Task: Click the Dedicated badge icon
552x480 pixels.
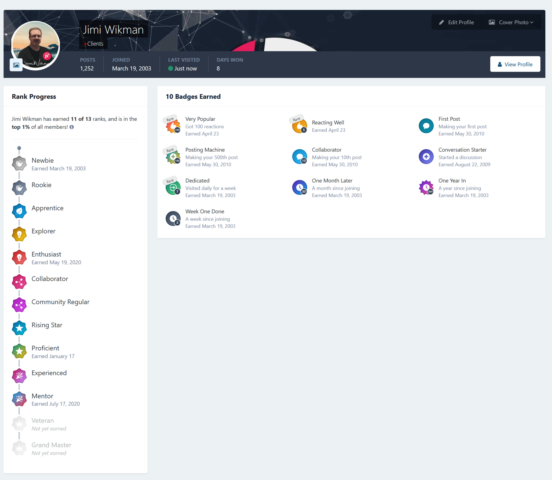Action: [173, 188]
